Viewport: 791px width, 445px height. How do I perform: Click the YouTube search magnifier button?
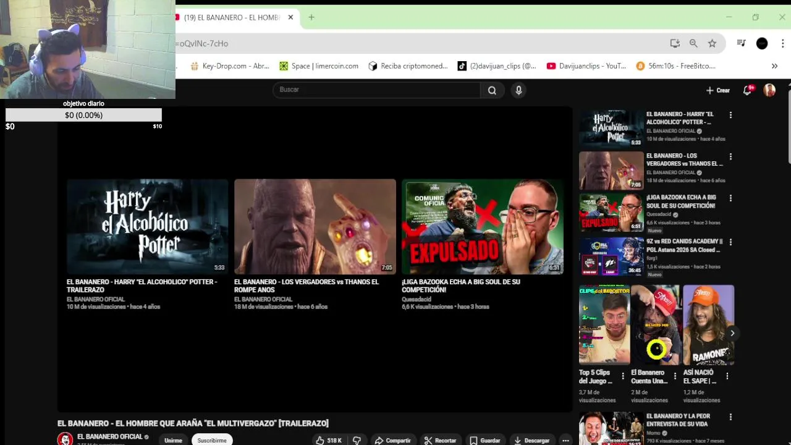click(492, 90)
